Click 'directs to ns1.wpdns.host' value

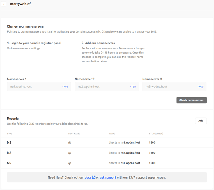(124, 163)
